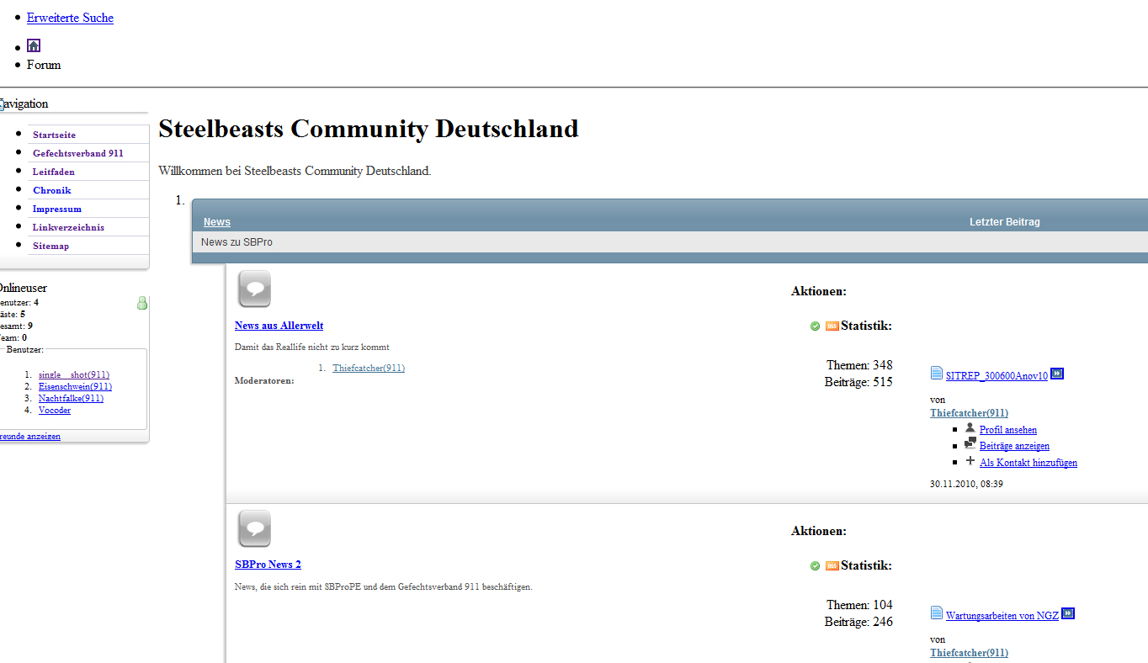Viewport: 1148px width, 663px height.
Task: Click the SBPro News 2 speech bubble icon
Action: [x=254, y=528]
